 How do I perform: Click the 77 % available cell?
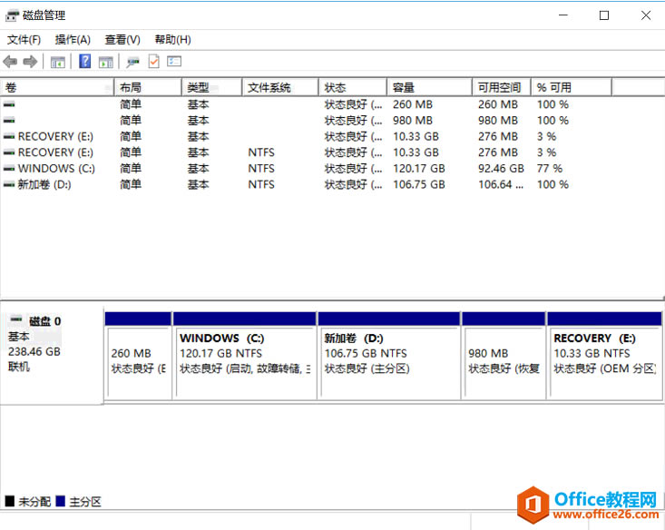click(x=550, y=169)
